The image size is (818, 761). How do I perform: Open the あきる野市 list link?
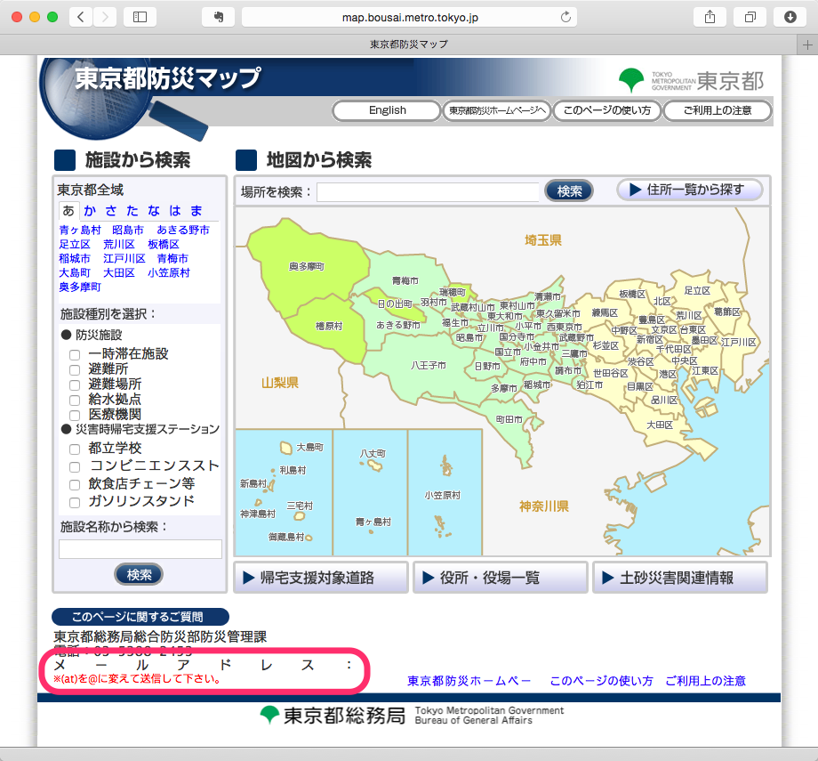click(x=183, y=230)
